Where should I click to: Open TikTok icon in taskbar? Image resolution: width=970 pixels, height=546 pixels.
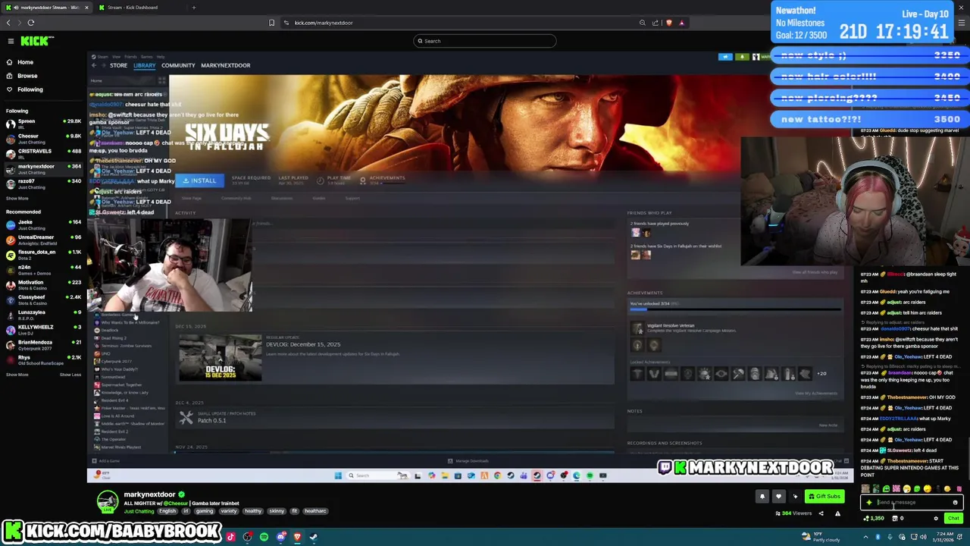coord(230,537)
